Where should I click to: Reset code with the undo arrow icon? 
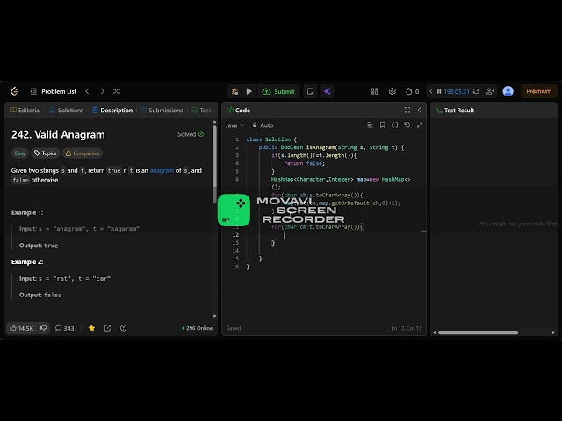[x=407, y=125]
